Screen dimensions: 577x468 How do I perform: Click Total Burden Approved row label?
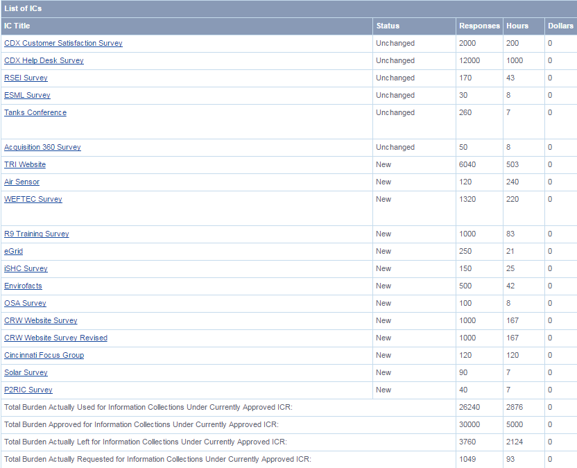click(x=141, y=424)
